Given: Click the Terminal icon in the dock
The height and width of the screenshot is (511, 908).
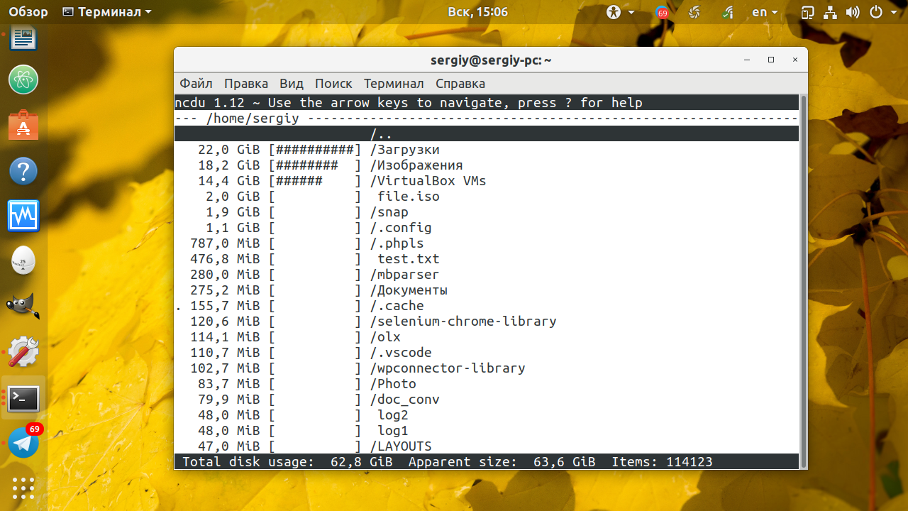Looking at the screenshot, I should pyautogui.click(x=23, y=399).
